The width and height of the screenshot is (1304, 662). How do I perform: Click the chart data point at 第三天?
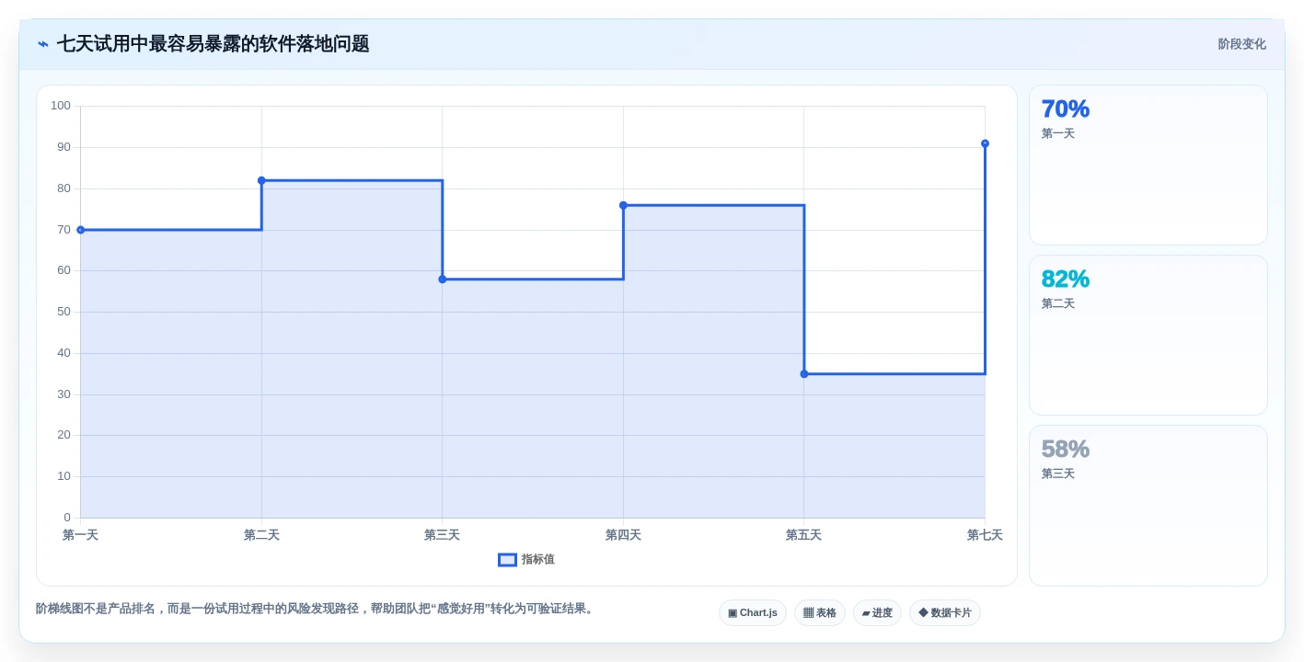[443, 280]
